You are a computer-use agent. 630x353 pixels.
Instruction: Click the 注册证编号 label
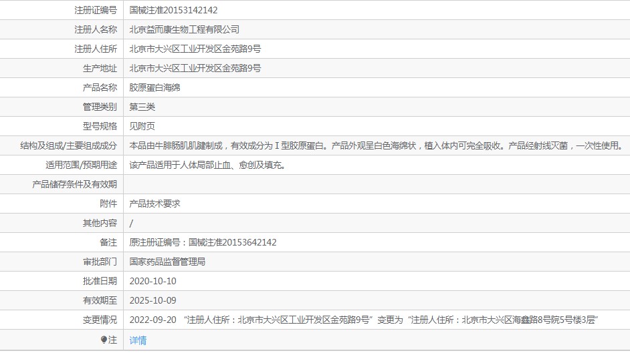[96, 10]
